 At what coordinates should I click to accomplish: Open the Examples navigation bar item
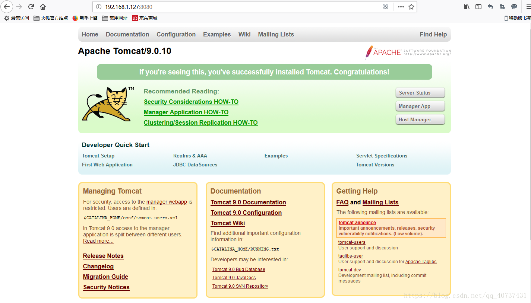click(217, 34)
